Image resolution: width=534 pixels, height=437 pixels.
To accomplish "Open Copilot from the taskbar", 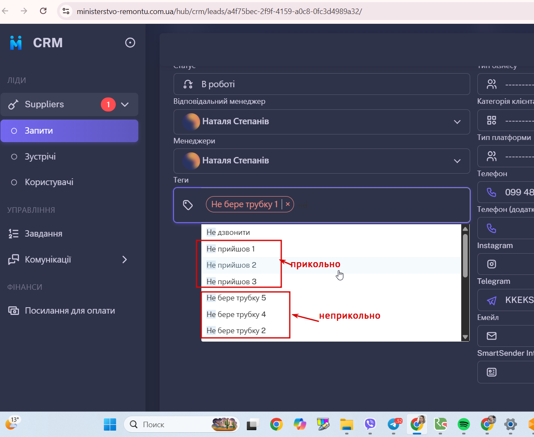I will (x=300, y=424).
